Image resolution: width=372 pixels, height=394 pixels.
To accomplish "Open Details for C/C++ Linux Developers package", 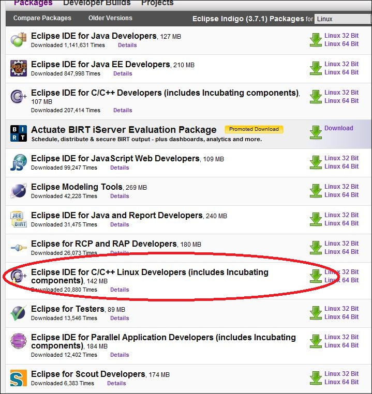I will [x=120, y=290].
